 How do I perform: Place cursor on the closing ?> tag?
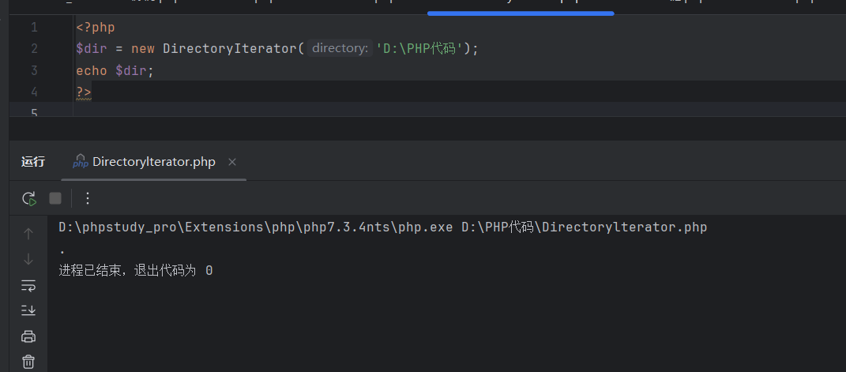[x=84, y=92]
